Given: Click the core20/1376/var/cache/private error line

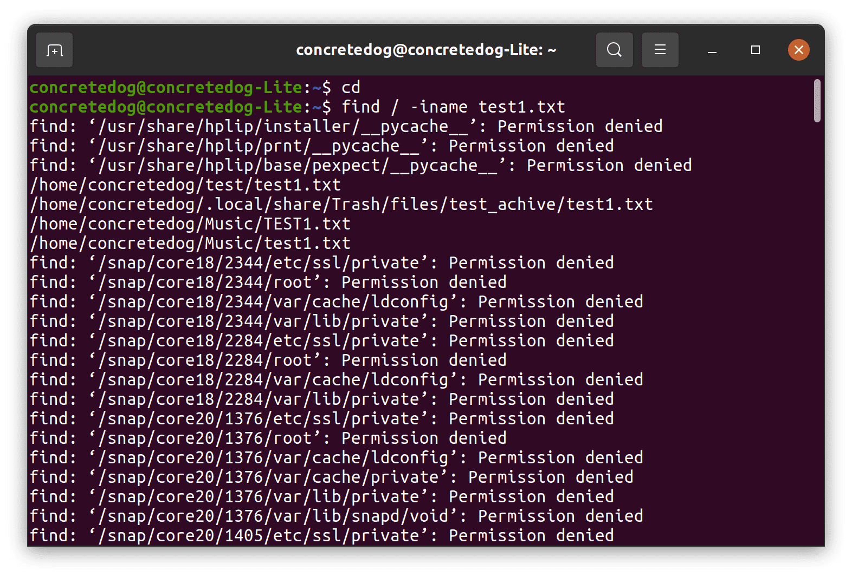Looking at the screenshot, I should 332,477.
